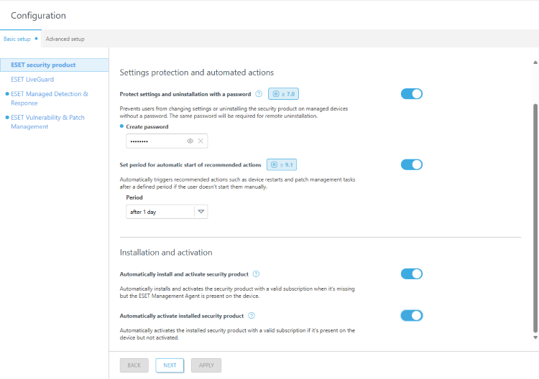
Task: Show password using the eye icon
Action: 190,141
